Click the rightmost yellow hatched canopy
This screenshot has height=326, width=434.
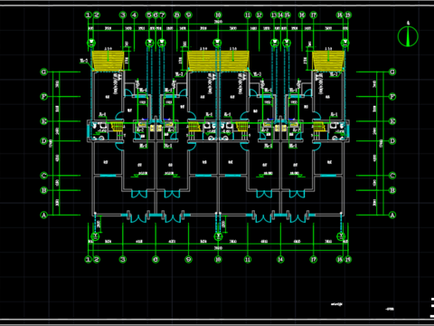point(328,61)
